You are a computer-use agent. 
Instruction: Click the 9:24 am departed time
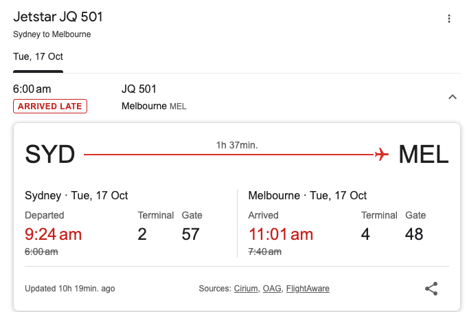point(53,234)
